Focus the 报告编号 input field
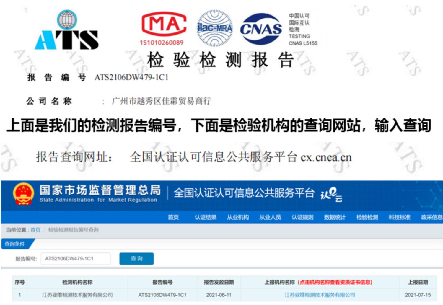The width and height of the screenshot is (443, 305). [x=76, y=259]
